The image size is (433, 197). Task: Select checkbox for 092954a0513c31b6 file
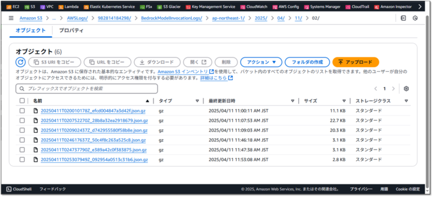22,160
